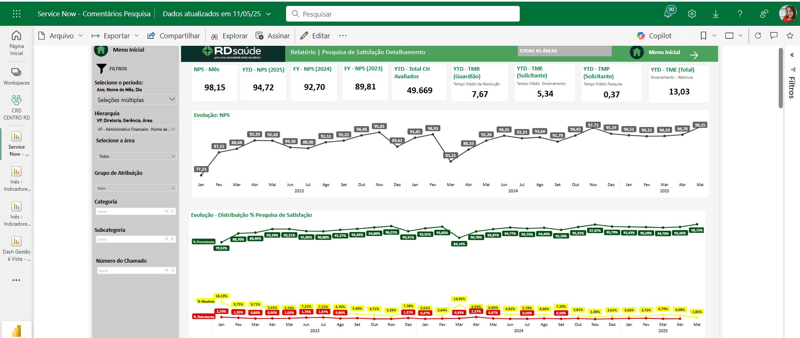Open the Hierarquia VP dropdown
The width and height of the screenshot is (800, 338).
tap(136, 129)
